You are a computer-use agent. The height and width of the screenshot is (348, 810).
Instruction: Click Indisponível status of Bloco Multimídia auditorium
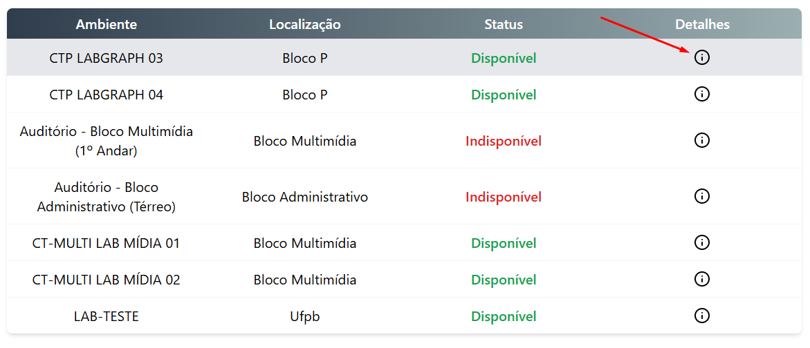(504, 141)
